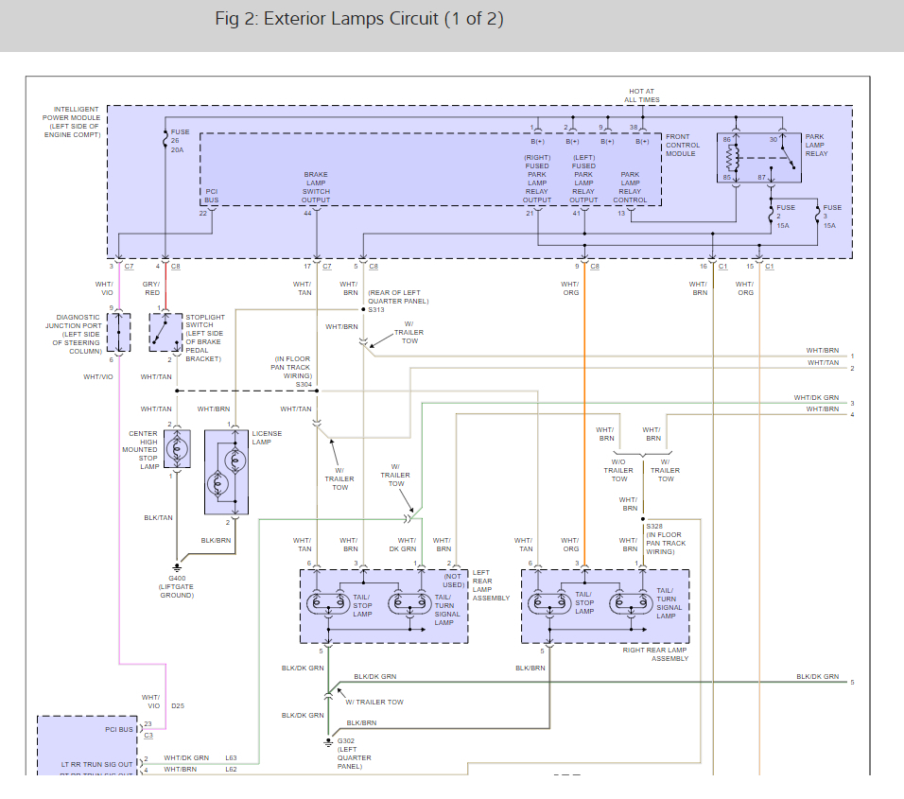This screenshot has height=799, width=904.
Task: Click the 'S328' splice label
Action: click(x=654, y=527)
